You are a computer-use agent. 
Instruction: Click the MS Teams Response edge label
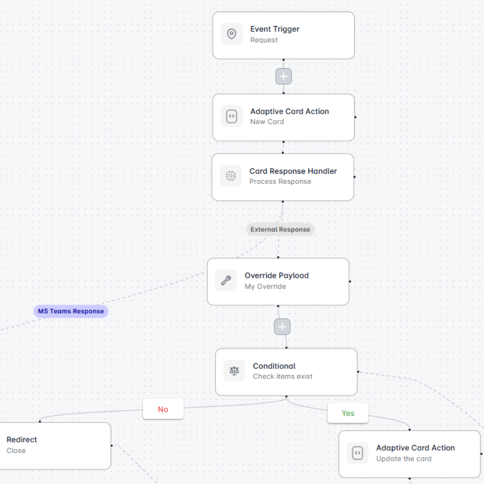click(x=71, y=311)
